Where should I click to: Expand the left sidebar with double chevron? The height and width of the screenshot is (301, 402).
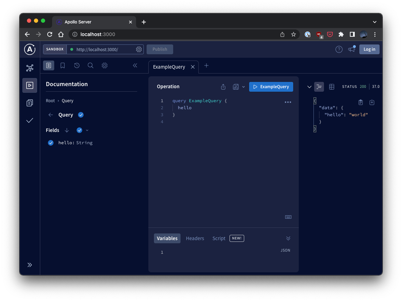pyautogui.click(x=30, y=265)
